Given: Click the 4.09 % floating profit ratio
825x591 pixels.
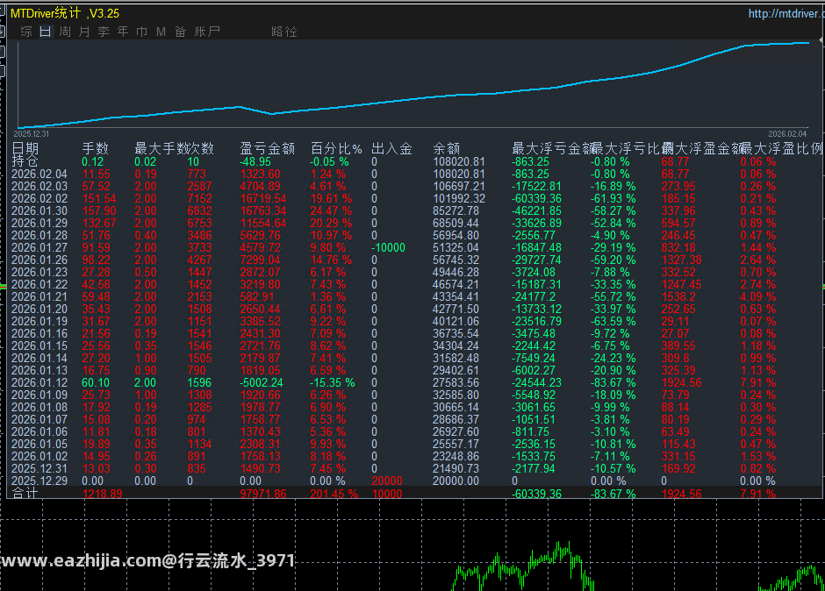Looking at the screenshot, I should (x=758, y=296).
